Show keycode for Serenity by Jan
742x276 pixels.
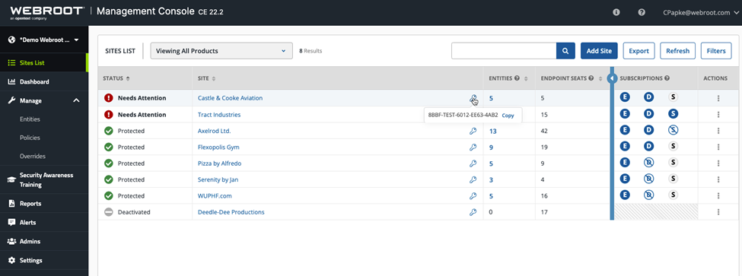(473, 179)
